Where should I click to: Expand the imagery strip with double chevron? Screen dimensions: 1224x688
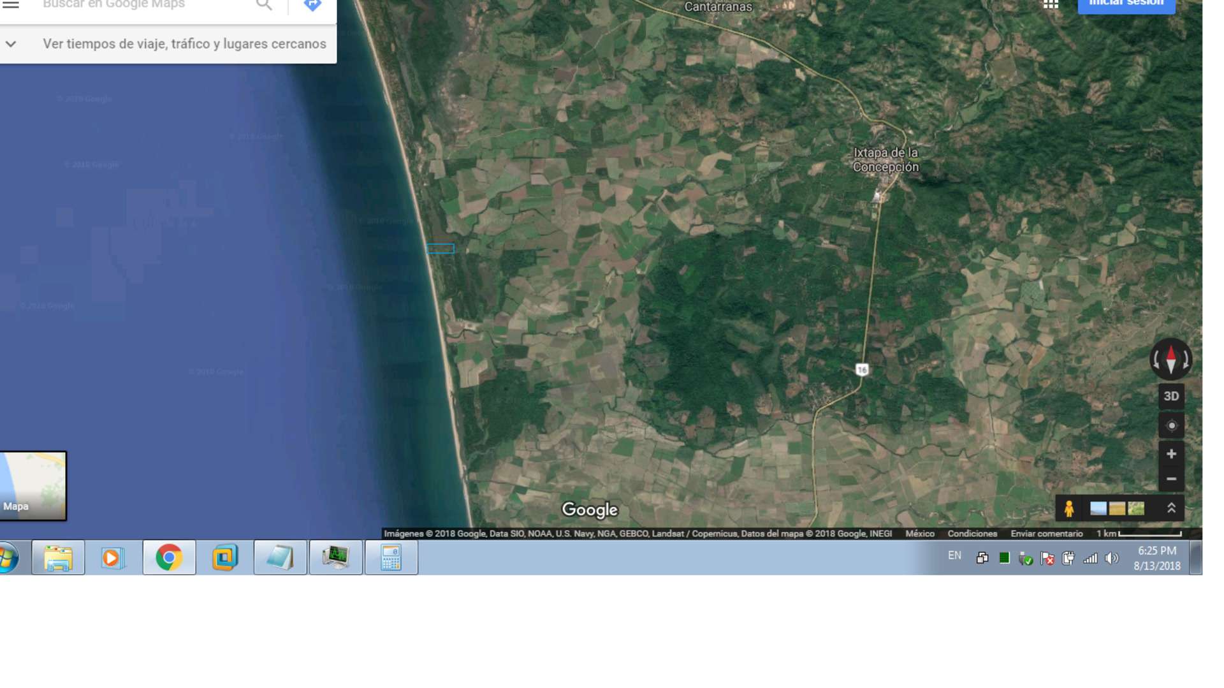1171,508
